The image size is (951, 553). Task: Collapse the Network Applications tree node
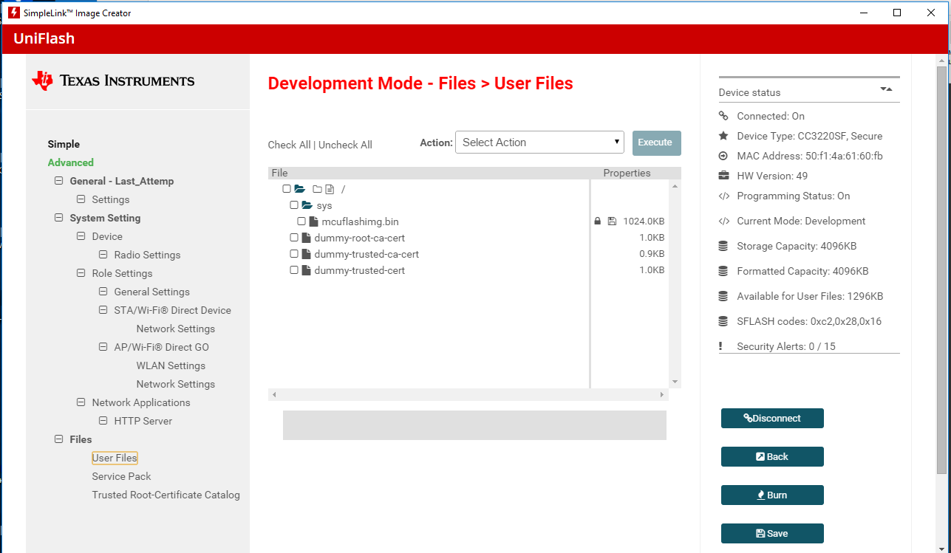81,402
